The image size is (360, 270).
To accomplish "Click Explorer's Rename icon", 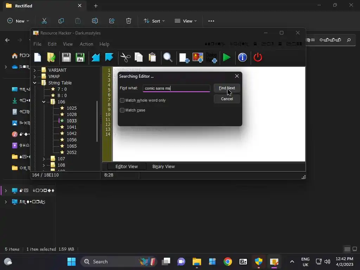I will 95,21.
